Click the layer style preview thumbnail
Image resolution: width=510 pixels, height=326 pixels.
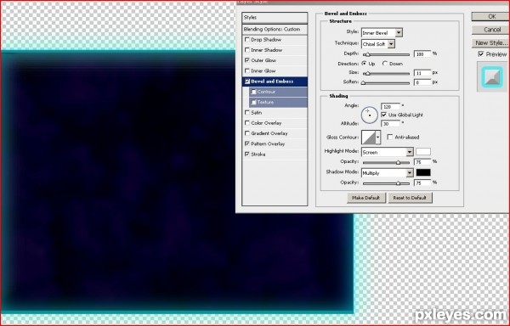pyautogui.click(x=492, y=77)
